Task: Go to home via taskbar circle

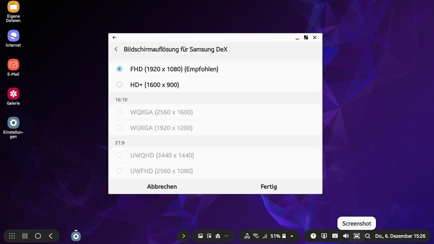Action: coord(38,236)
